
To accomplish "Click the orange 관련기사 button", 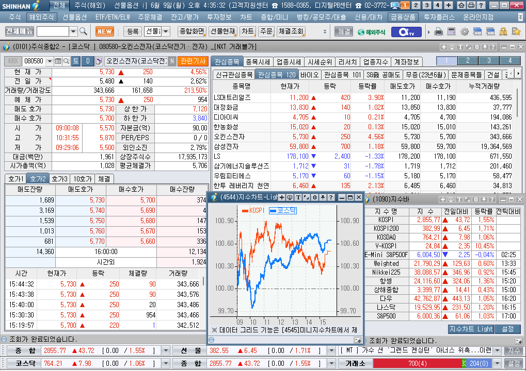I will 193,61.
